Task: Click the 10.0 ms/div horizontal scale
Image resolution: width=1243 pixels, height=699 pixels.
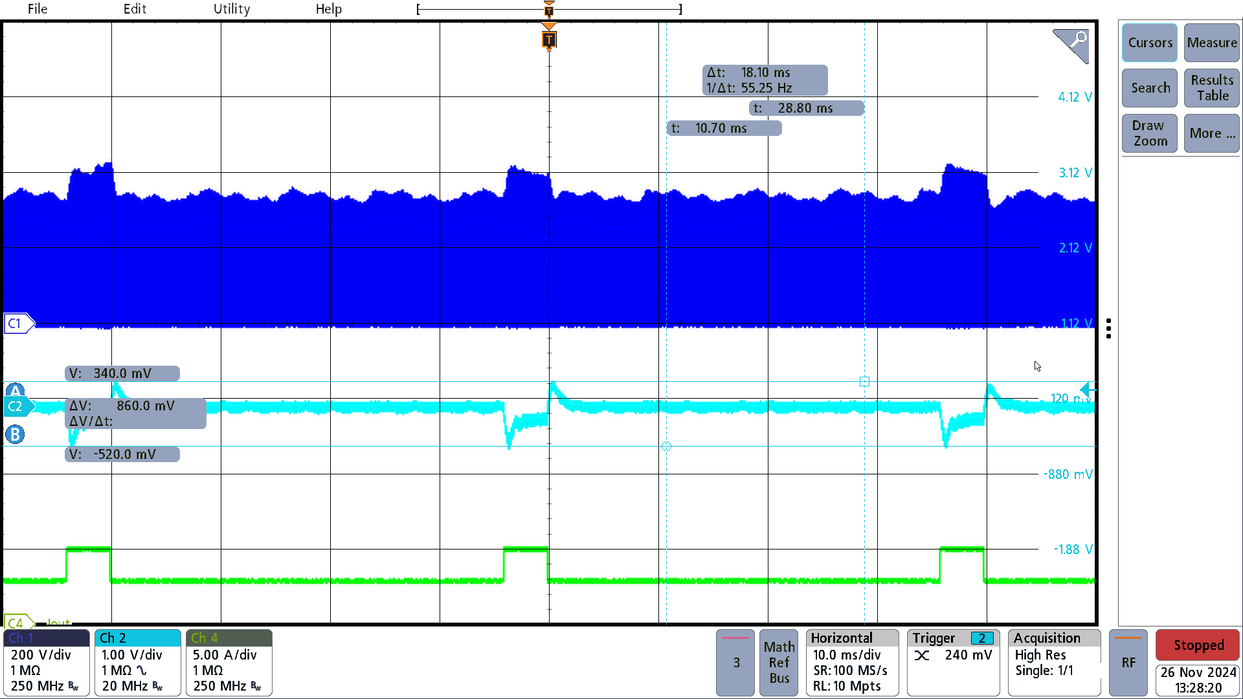Action: (846, 655)
